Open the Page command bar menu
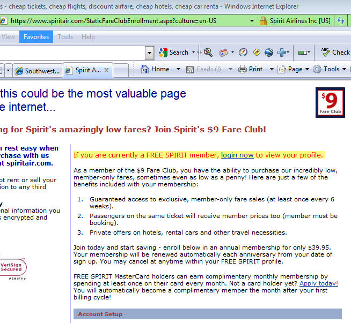This screenshot has width=351, height=323. (x=293, y=69)
